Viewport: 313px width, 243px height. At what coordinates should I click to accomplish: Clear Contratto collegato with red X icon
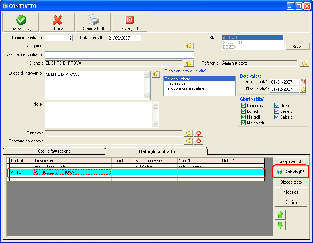click(x=199, y=141)
